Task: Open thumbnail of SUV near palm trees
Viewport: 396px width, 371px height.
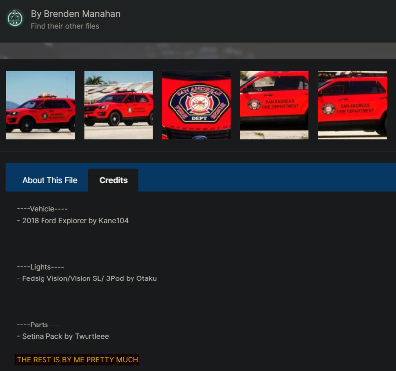Action: (119, 105)
